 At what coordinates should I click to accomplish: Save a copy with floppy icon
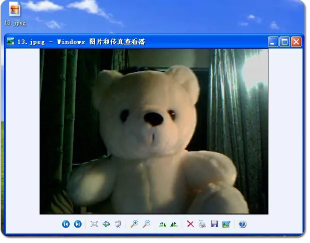click(x=214, y=224)
